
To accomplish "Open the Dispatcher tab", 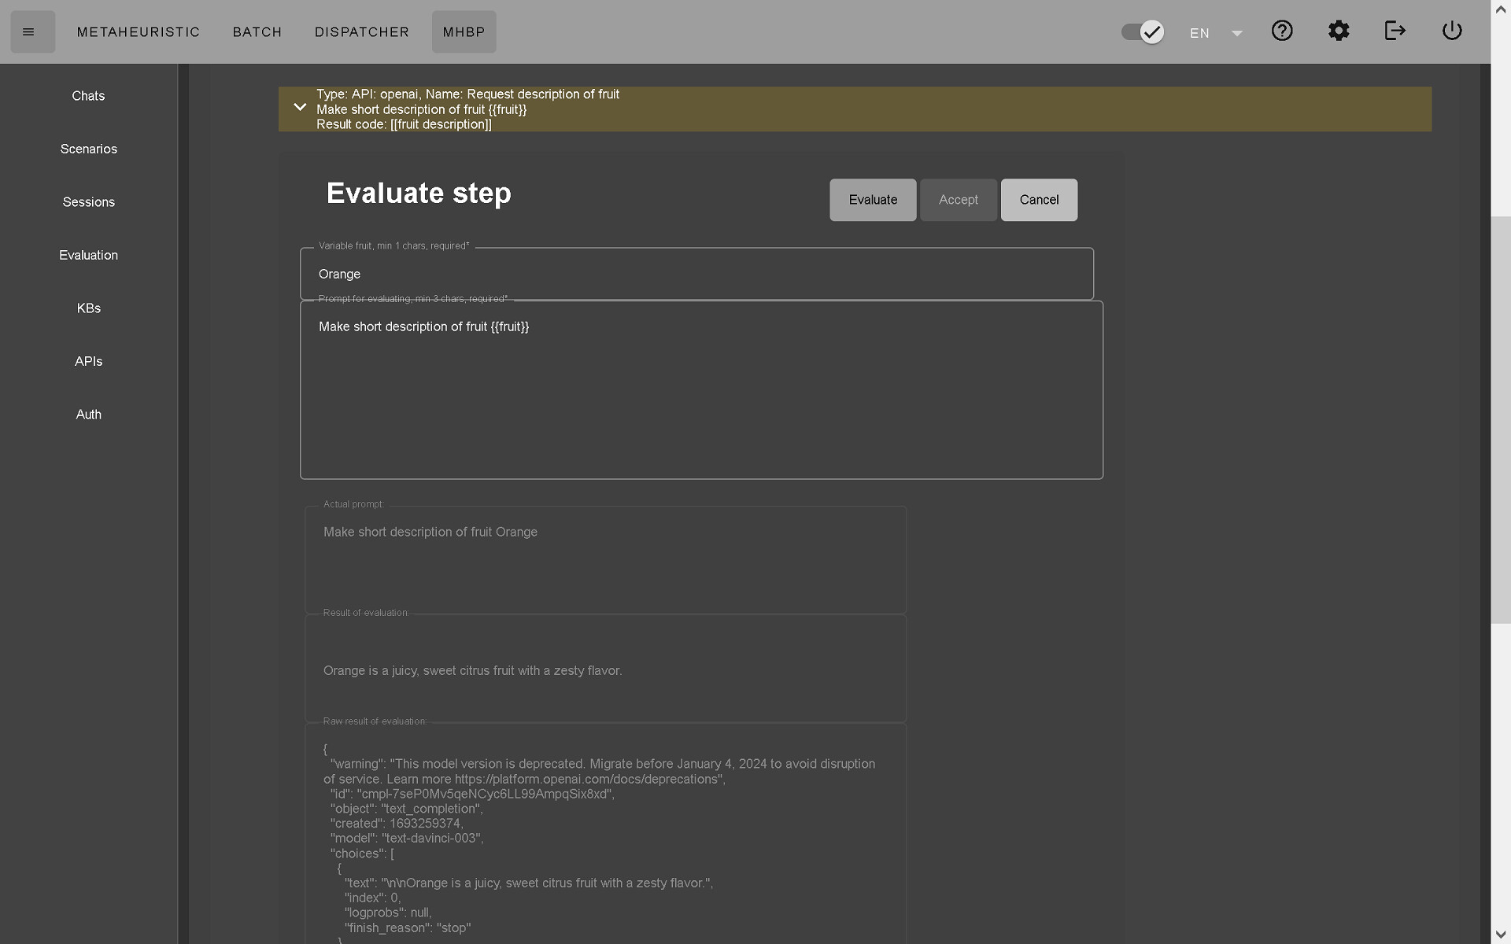I will pos(362,31).
